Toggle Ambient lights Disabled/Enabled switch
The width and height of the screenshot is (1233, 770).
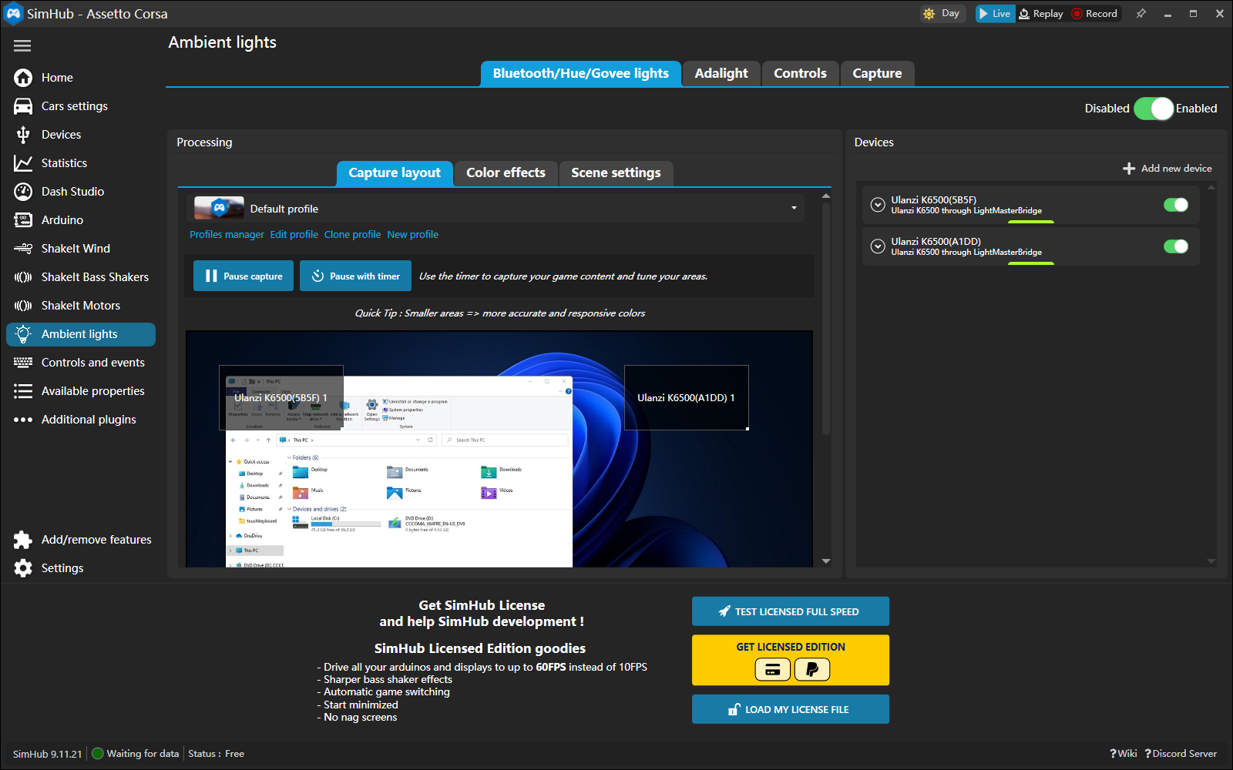click(1154, 109)
